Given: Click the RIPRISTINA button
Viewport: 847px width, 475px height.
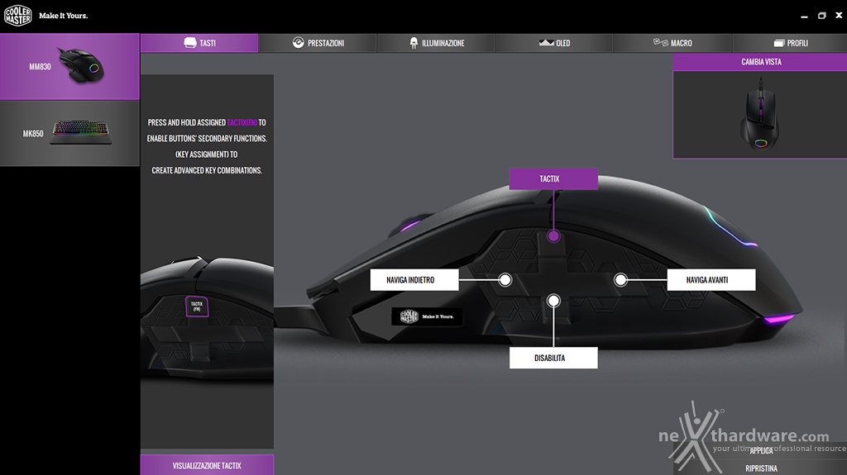Looking at the screenshot, I should pyautogui.click(x=761, y=468).
